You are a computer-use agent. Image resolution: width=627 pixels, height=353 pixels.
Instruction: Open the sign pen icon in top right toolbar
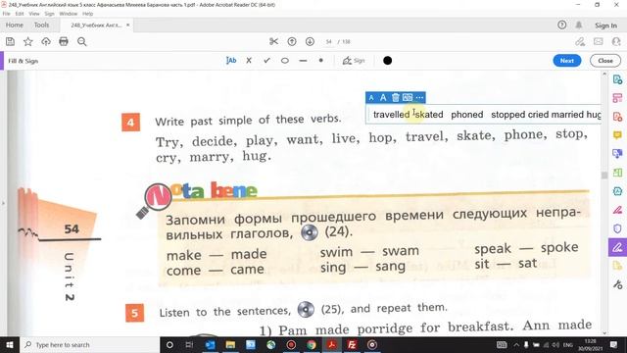pyautogui.click(x=580, y=41)
